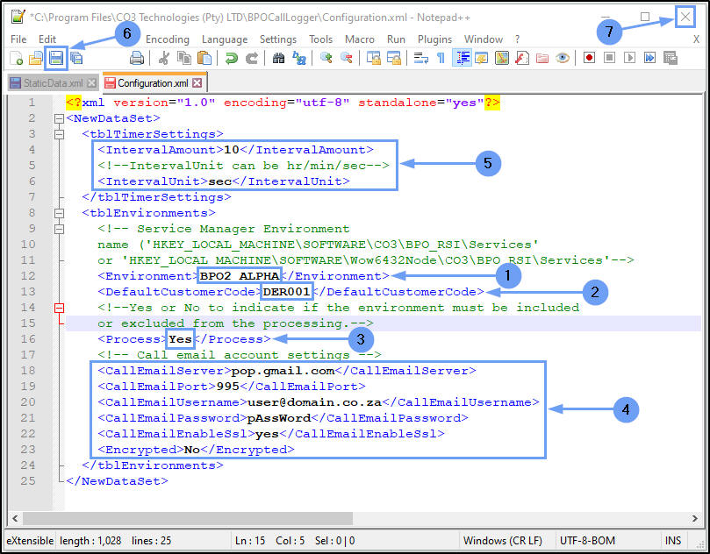Click the BPO2_ALPHA environment value text

240,276
